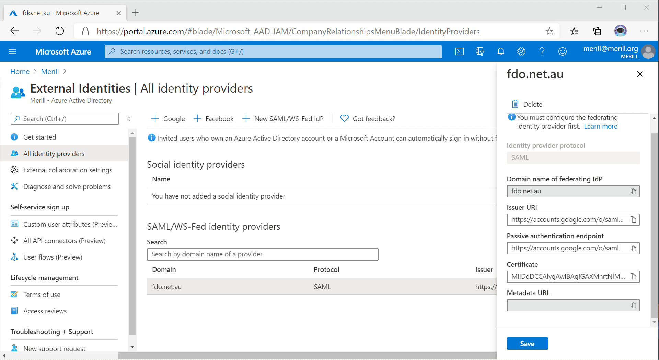Open the notifications bell
The width and height of the screenshot is (659, 360).
pos(501,51)
